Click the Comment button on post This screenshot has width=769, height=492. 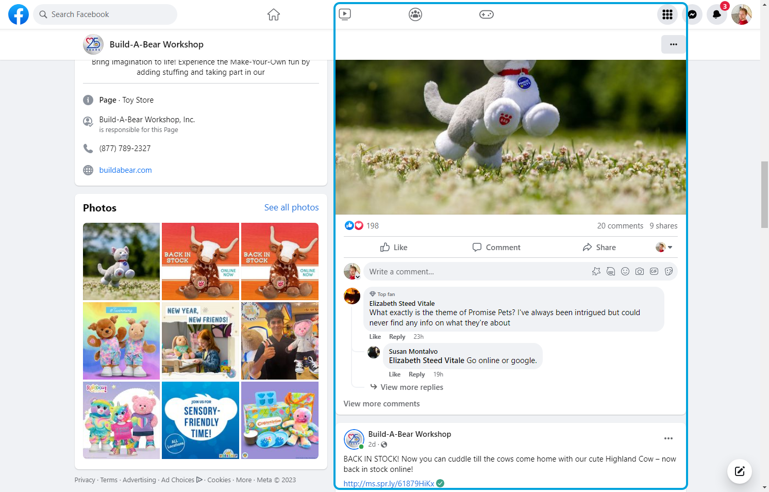496,248
